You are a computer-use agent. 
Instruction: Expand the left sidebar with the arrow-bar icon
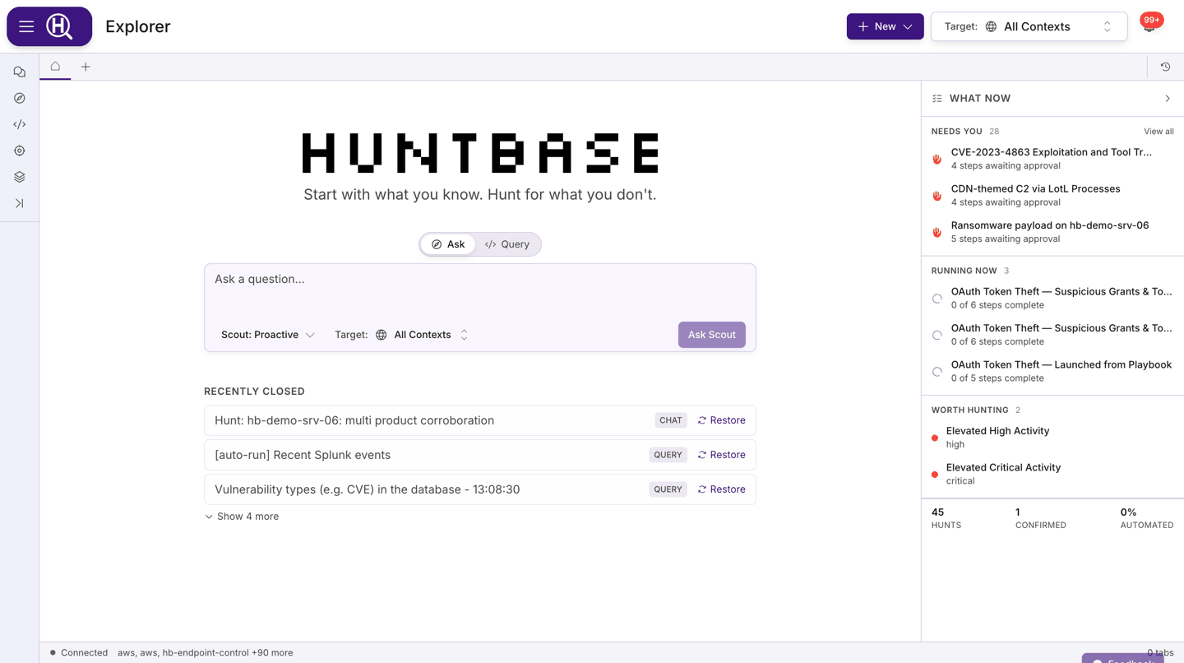(x=20, y=203)
